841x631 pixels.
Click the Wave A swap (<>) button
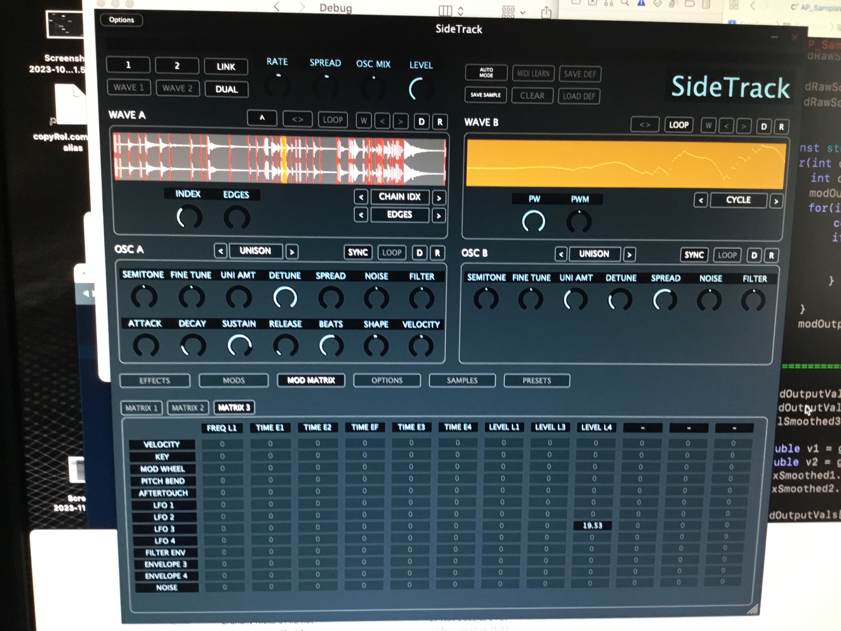tap(297, 119)
